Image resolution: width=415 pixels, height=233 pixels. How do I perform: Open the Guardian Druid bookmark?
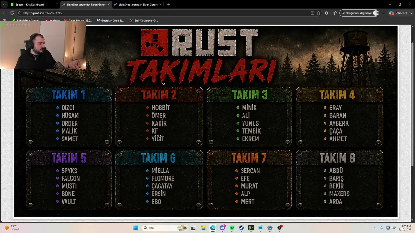(110, 21)
